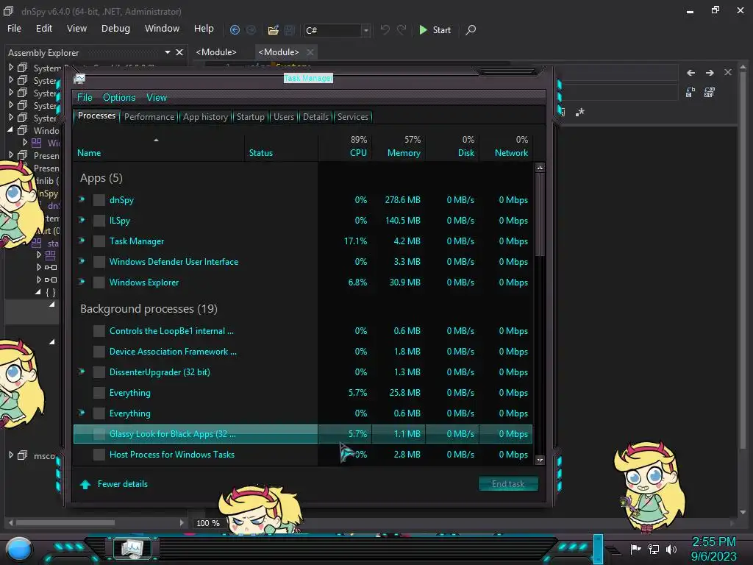Open network icon in system tray
This screenshot has width=753, height=565.
pos(654,549)
